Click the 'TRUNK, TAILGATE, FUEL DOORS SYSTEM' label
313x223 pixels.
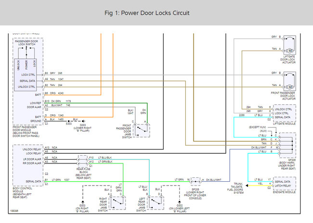(236, 188)
